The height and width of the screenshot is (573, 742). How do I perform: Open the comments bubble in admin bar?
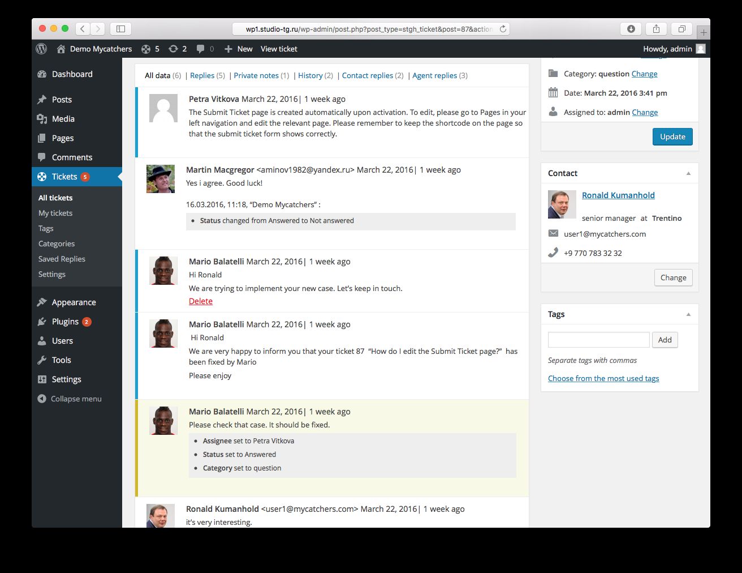[200, 49]
